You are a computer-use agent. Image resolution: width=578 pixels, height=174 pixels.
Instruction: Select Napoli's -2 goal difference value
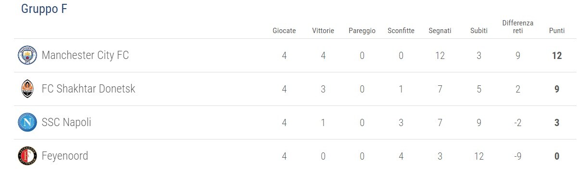(x=518, y=123)
